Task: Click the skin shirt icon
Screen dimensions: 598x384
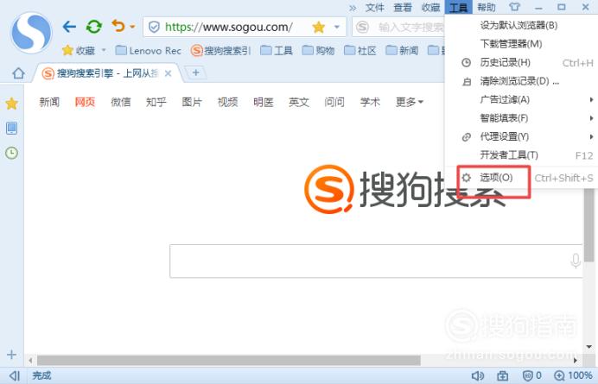Action: (514, 7)
